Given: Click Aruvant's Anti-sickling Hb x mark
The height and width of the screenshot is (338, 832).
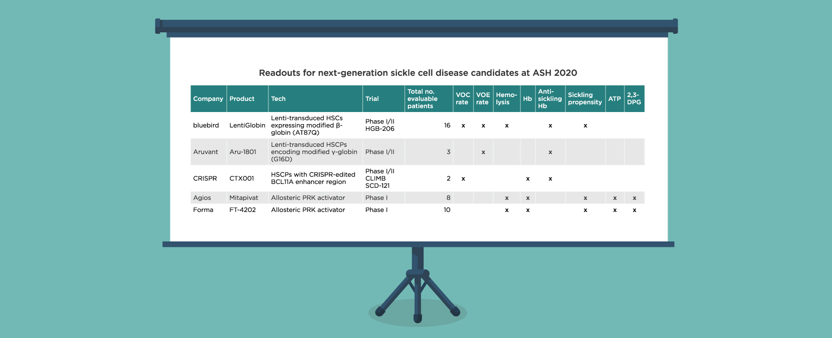Looking at the screenshot, I should (550, 153).
